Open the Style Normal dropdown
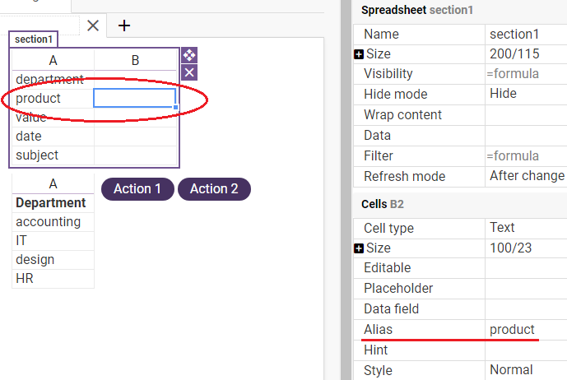 pos(526,370)
